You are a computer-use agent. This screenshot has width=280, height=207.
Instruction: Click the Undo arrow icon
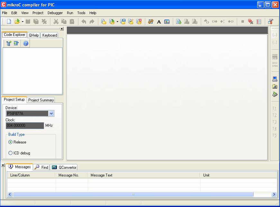[84, 22]
